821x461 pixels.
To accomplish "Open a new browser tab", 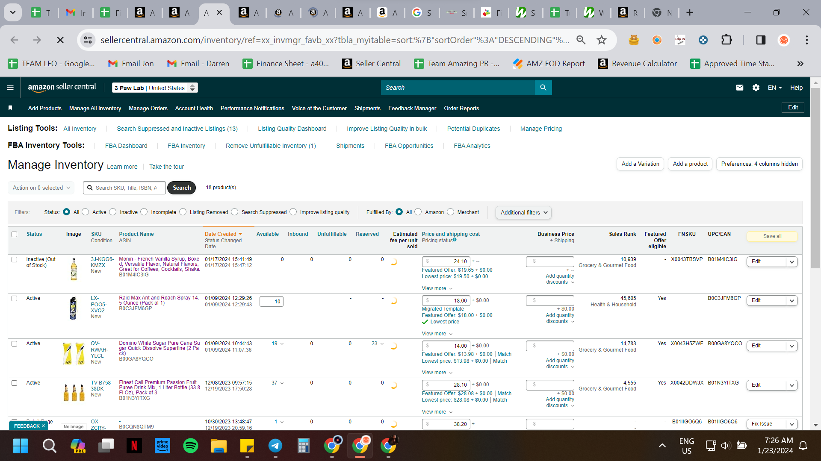I will coord(689,13).
